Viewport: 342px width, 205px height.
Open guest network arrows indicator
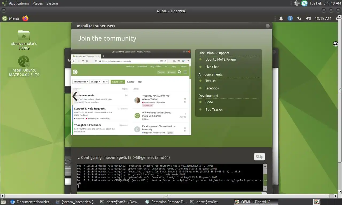299,18
